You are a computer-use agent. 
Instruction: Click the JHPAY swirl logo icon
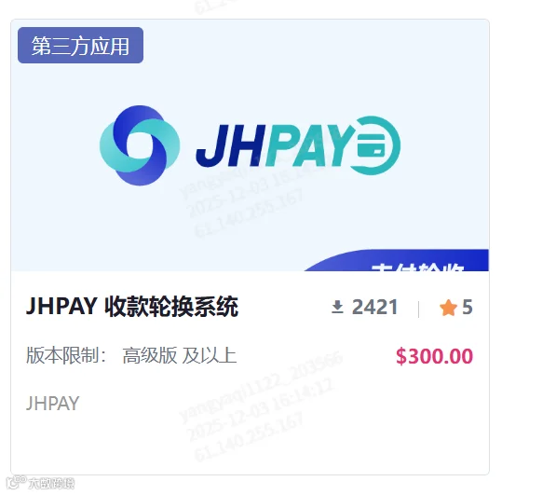tap(140, 145)
